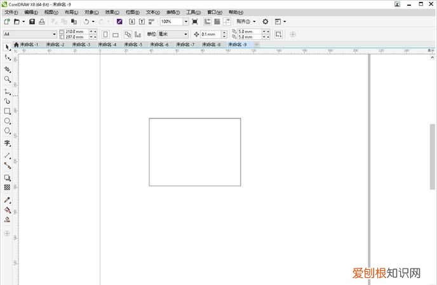Select the Zoom magnifier tool
Screen dimensions: 437x285
tap(7, 80)
